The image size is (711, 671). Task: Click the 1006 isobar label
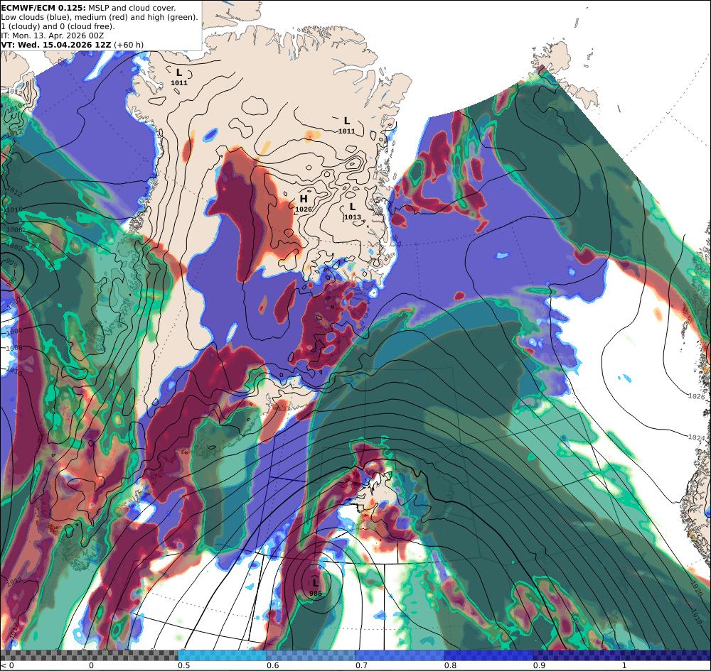(14, 332)
